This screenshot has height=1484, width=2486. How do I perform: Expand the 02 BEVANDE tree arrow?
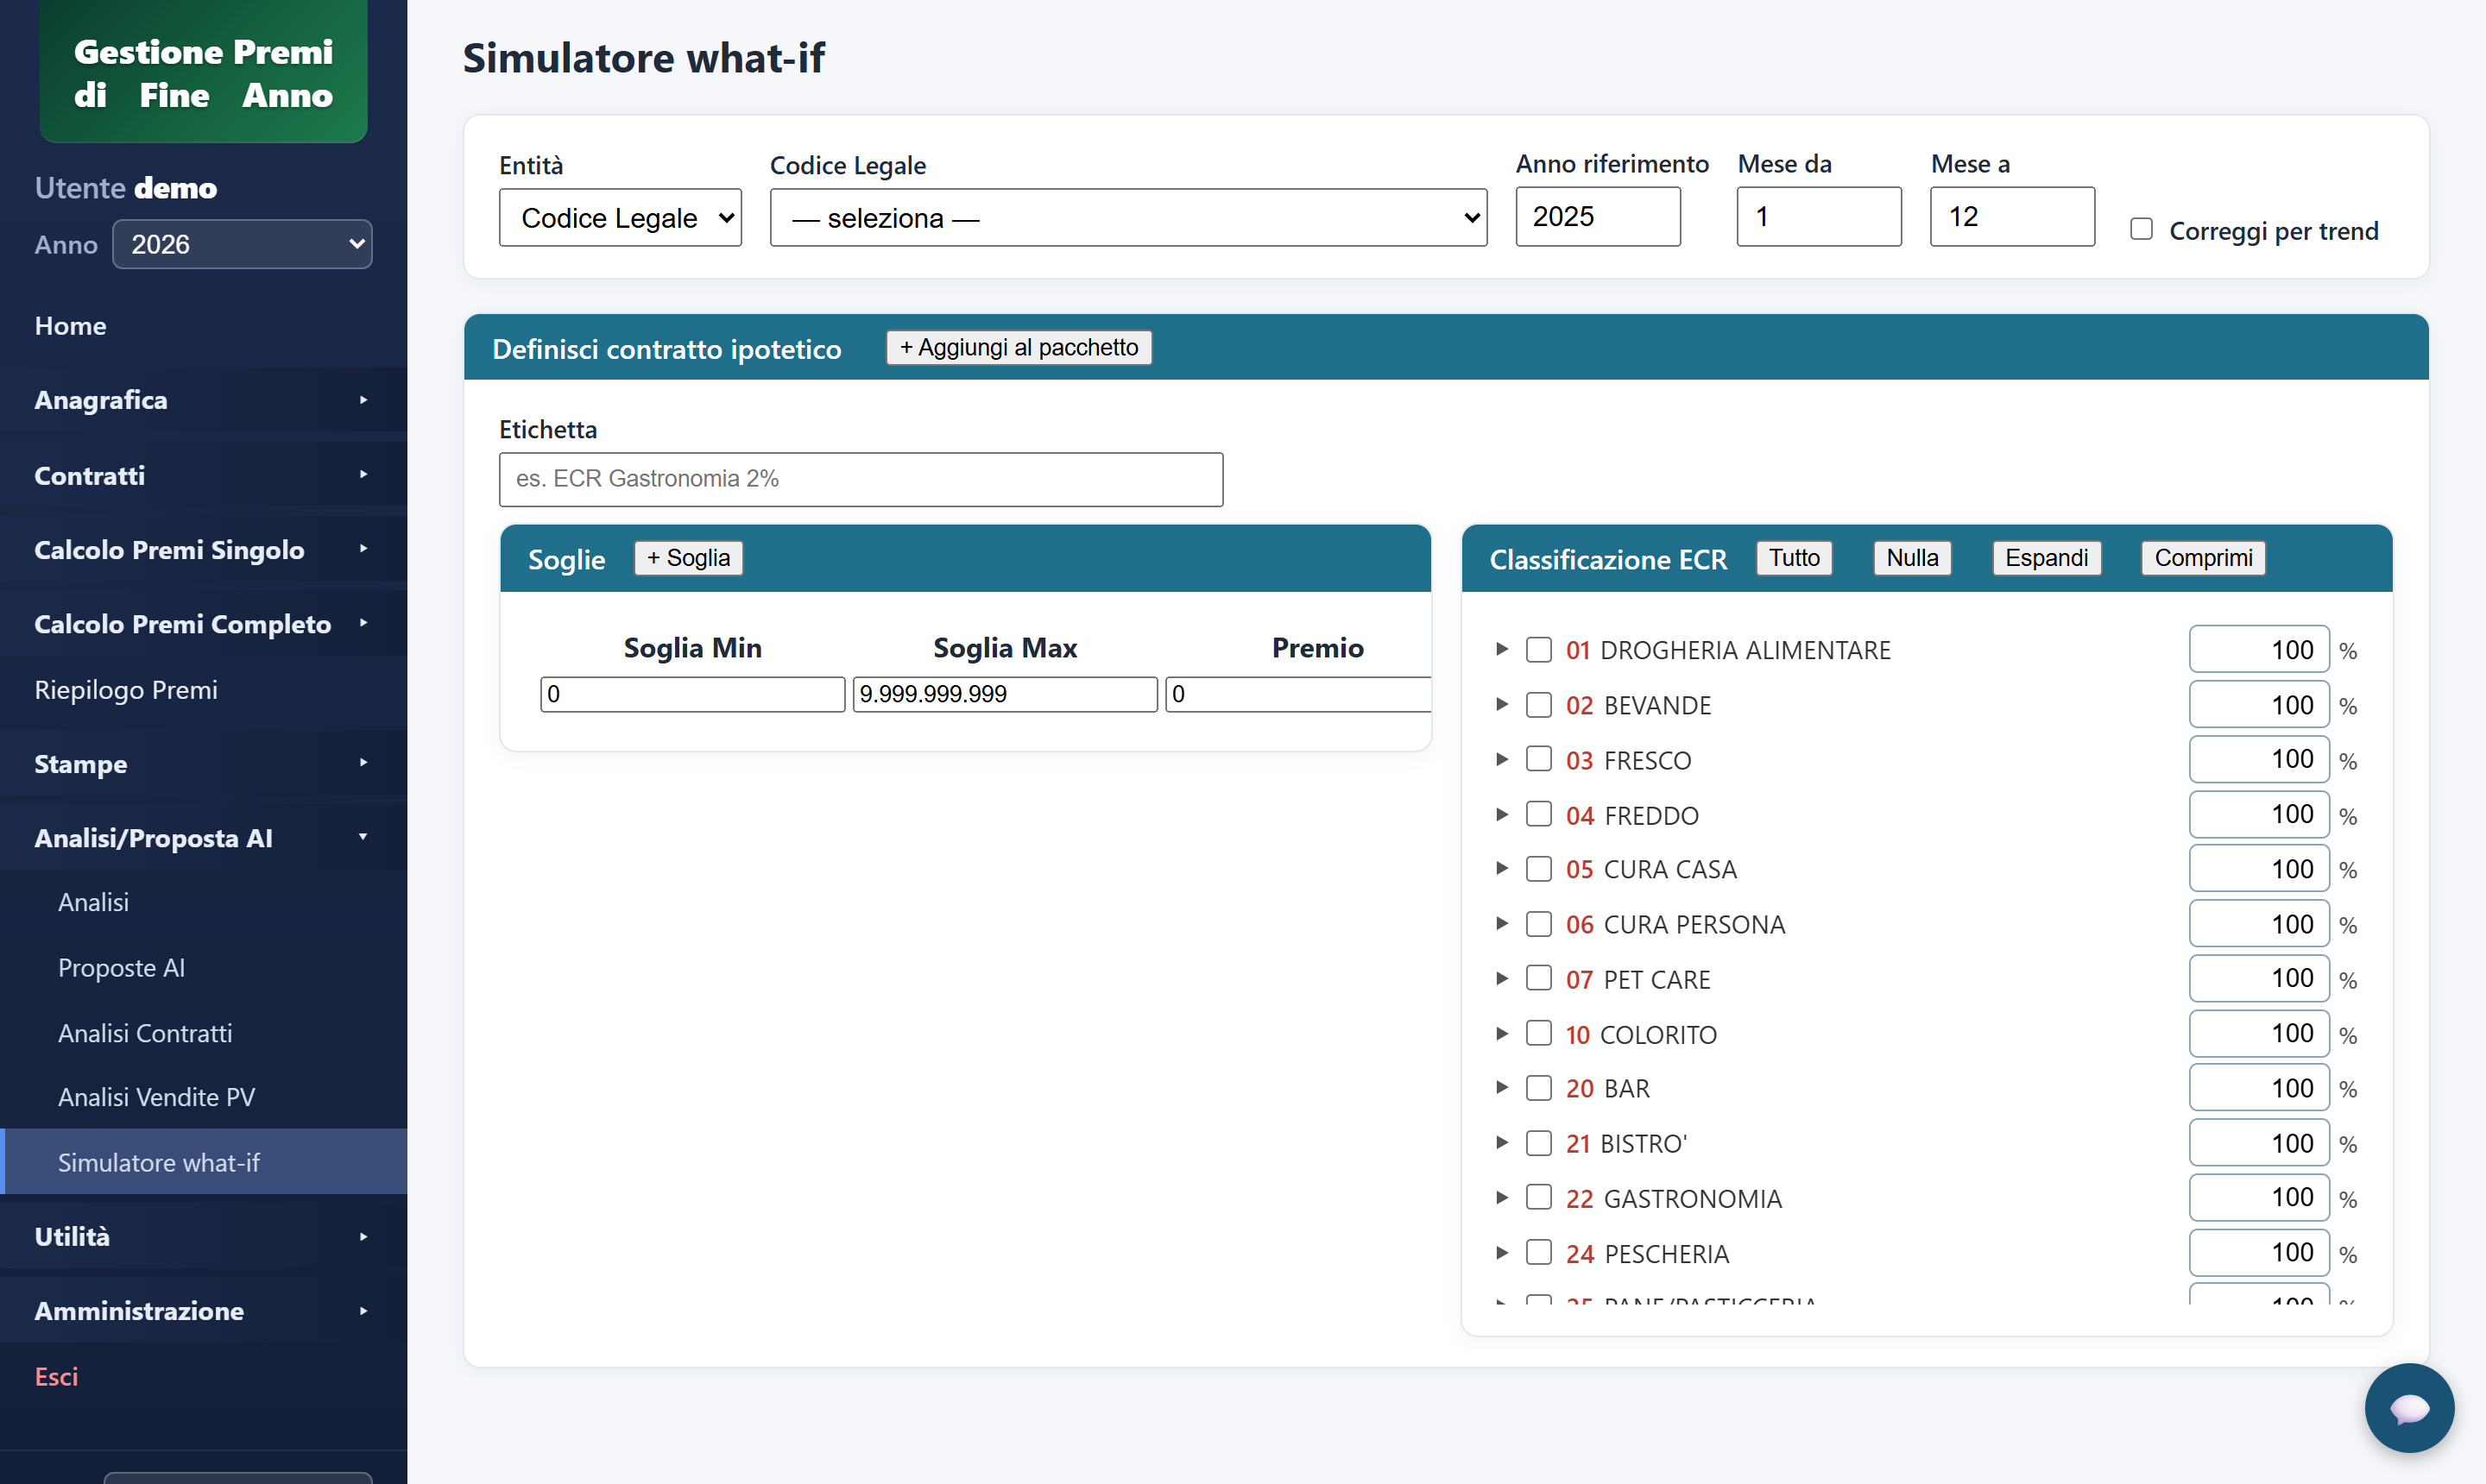click(x=1500, y=704)
